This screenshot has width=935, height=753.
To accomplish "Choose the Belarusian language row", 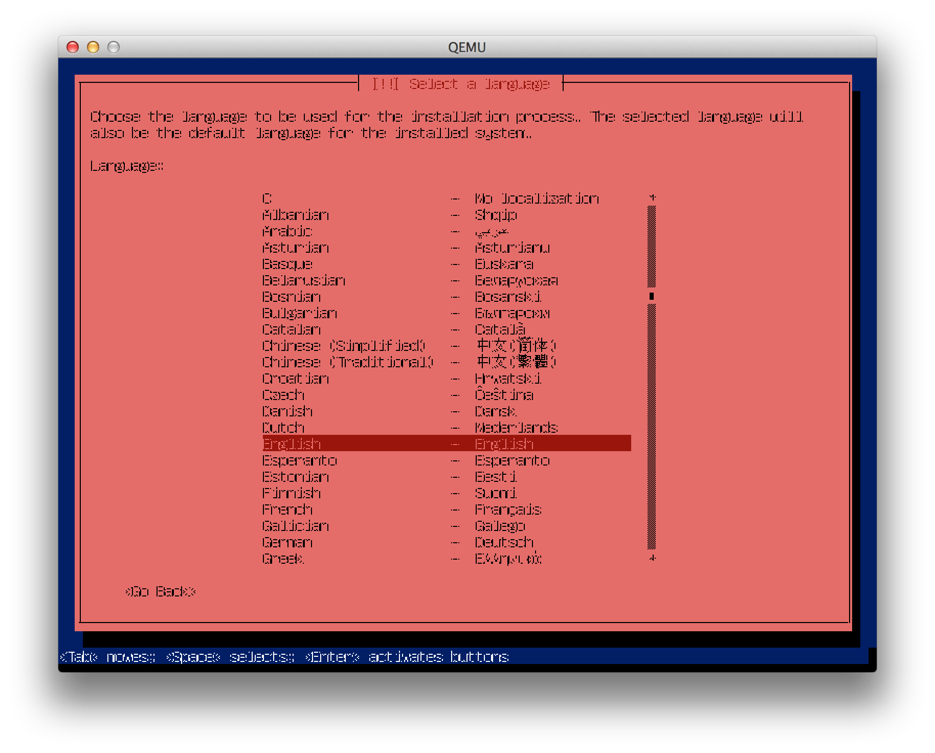I will tap(447, 280).
